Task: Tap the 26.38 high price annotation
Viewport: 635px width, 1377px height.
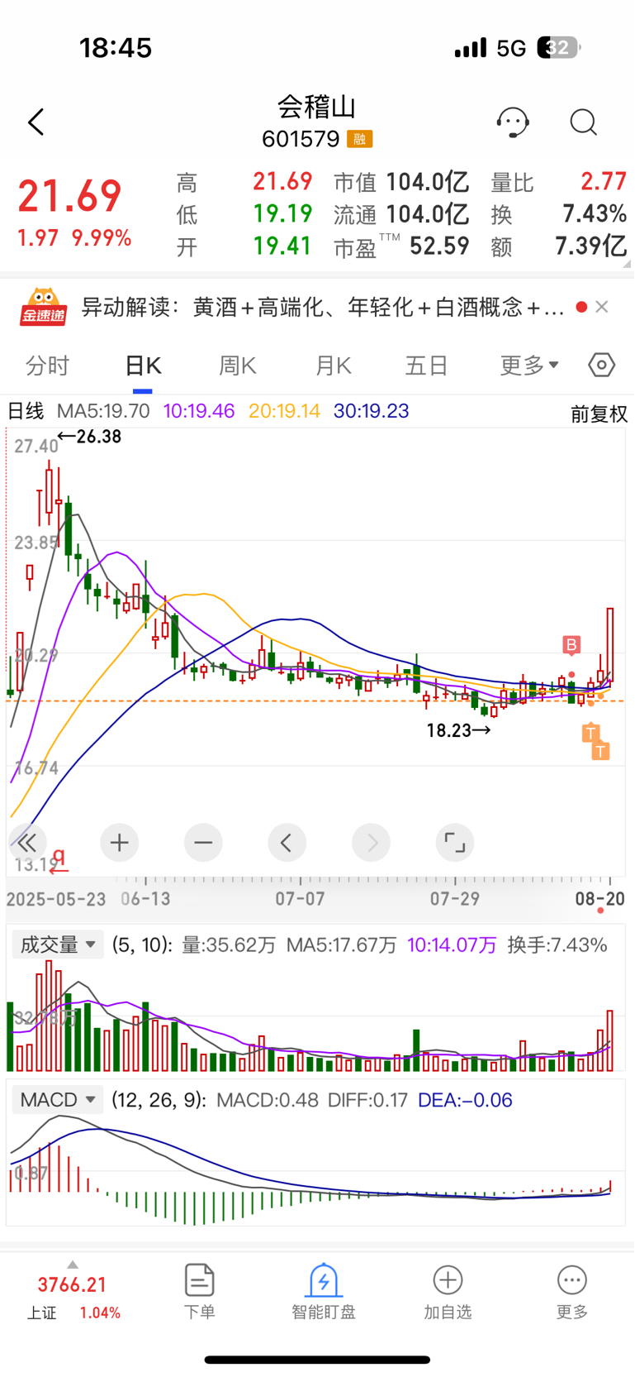Action: (90, 437)
